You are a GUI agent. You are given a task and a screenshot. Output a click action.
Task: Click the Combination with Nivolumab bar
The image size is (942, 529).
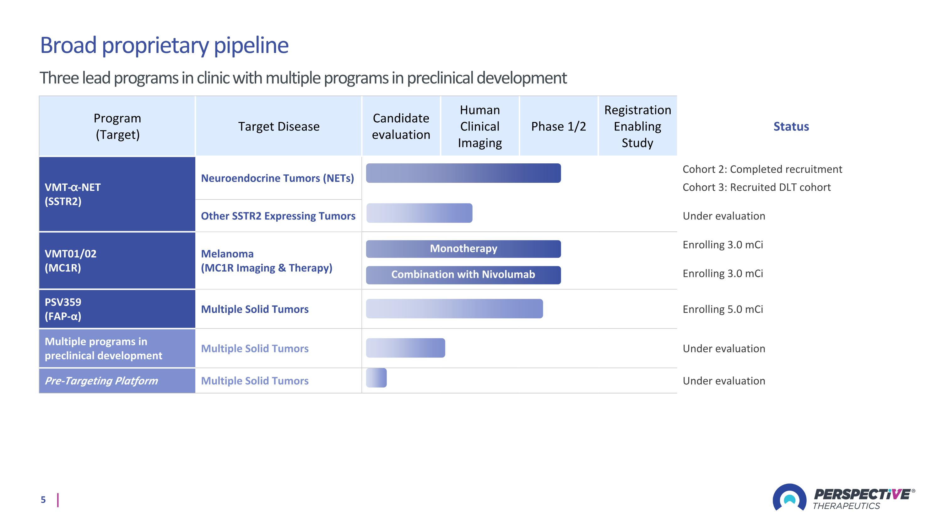click(x=463, y=275)
